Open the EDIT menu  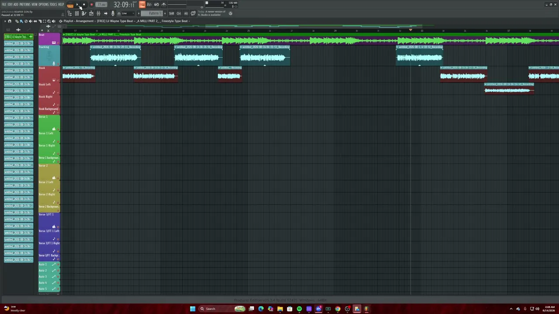[10, 4]
